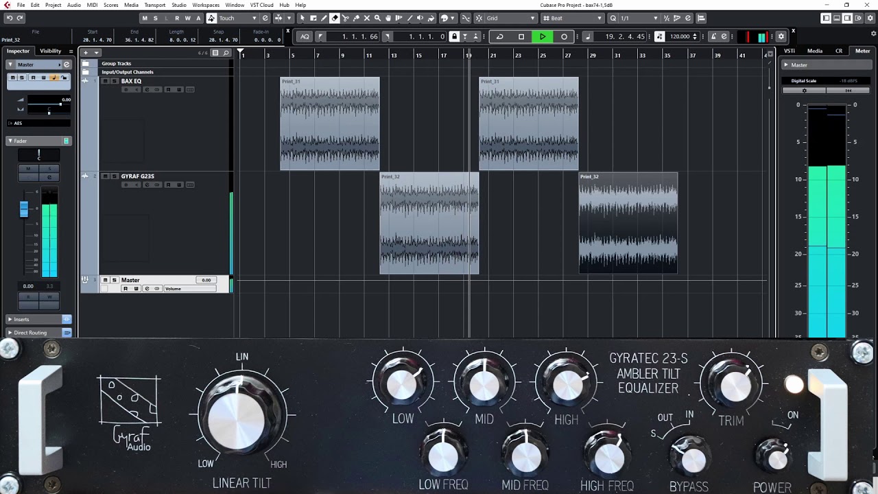Viewport: 878px width, 494px height.
Task: Select the Line tool
Action: point(410,18)
